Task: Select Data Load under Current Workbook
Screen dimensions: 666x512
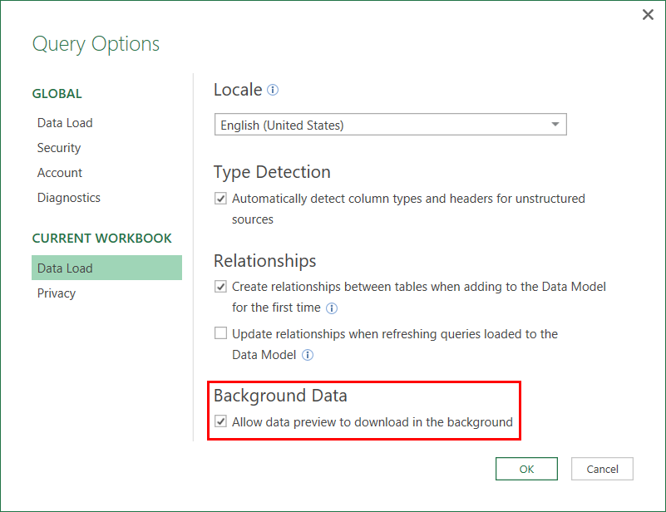Action: point(65,268)
